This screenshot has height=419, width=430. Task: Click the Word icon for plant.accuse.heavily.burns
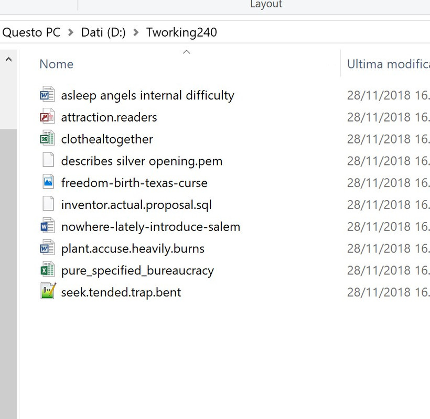[48, 247]
